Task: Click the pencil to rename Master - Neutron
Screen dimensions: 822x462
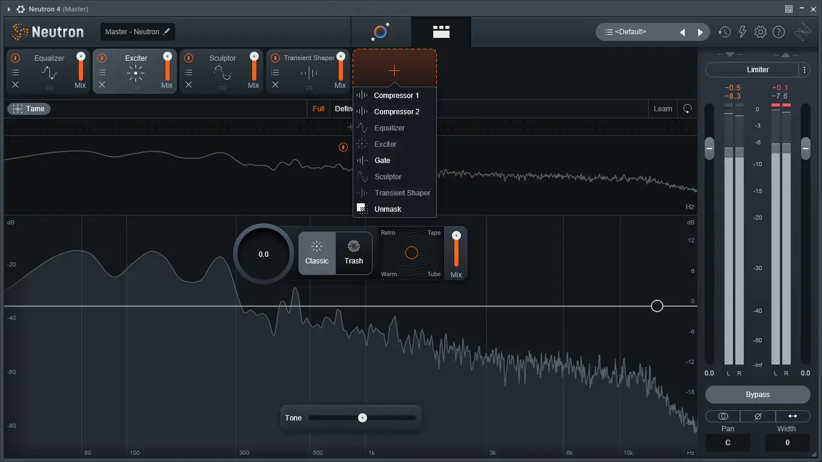Action: pyautogui.click(x=167, y=31)
